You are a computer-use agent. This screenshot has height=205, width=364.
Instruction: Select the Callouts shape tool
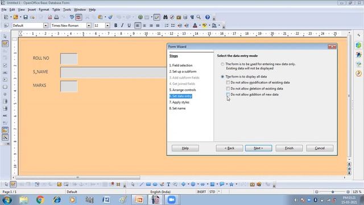click(x=222, y=184)
